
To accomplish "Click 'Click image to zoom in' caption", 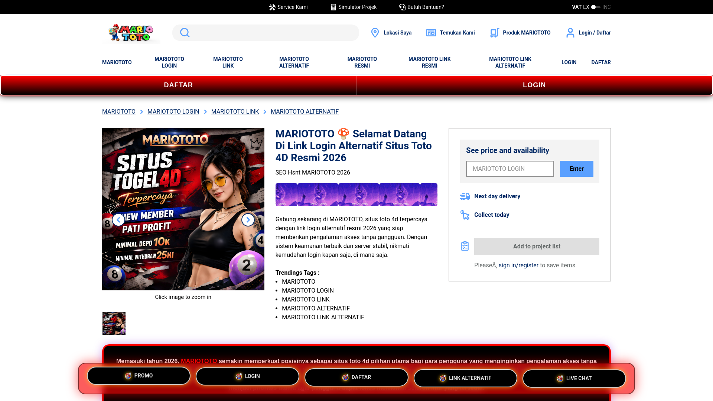I will coord(183,297).
